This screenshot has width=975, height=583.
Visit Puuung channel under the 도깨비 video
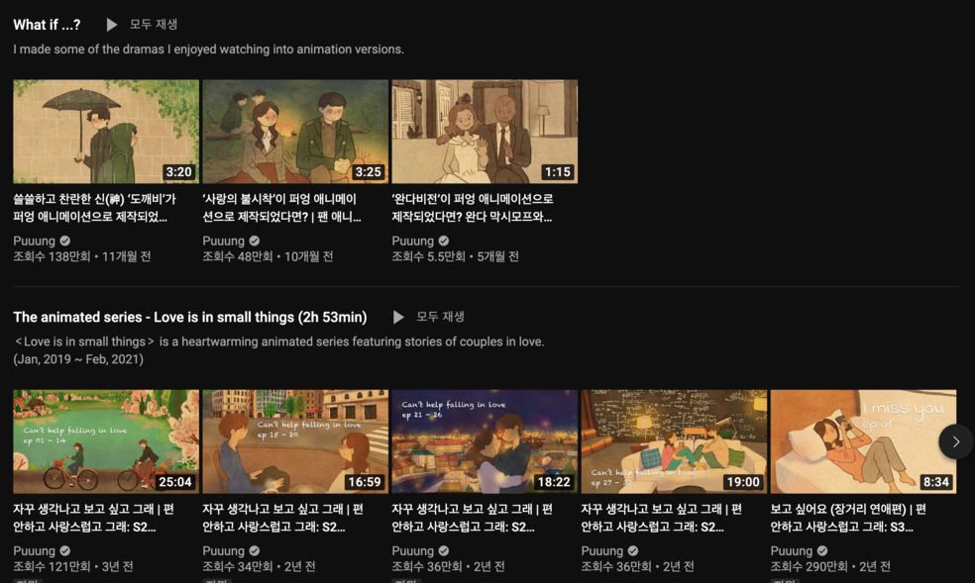tap(35, 241)
